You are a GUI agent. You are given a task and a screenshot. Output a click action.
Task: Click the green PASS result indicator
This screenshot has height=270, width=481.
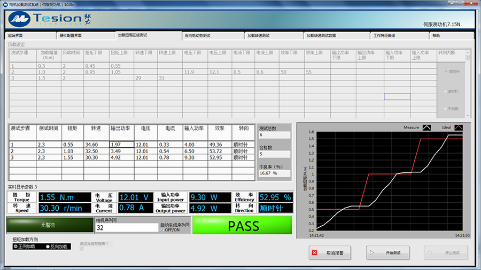tap(243, 225)
